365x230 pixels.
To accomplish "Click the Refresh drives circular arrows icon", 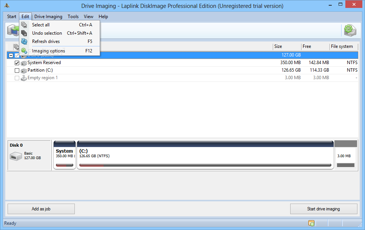I will click(x=24, y=41).
